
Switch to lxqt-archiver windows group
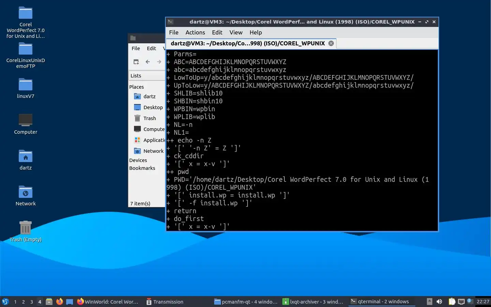313,302
